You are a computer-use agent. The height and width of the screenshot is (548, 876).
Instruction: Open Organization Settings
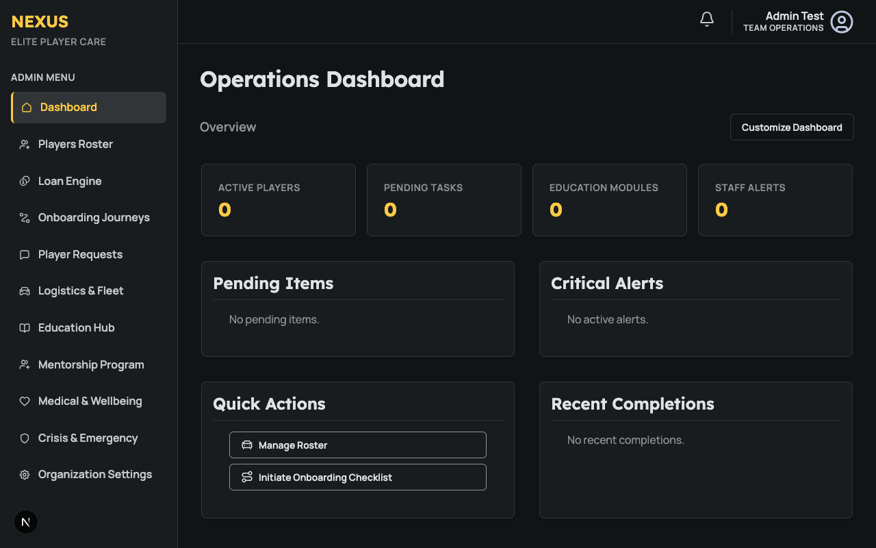click(89, 475)
